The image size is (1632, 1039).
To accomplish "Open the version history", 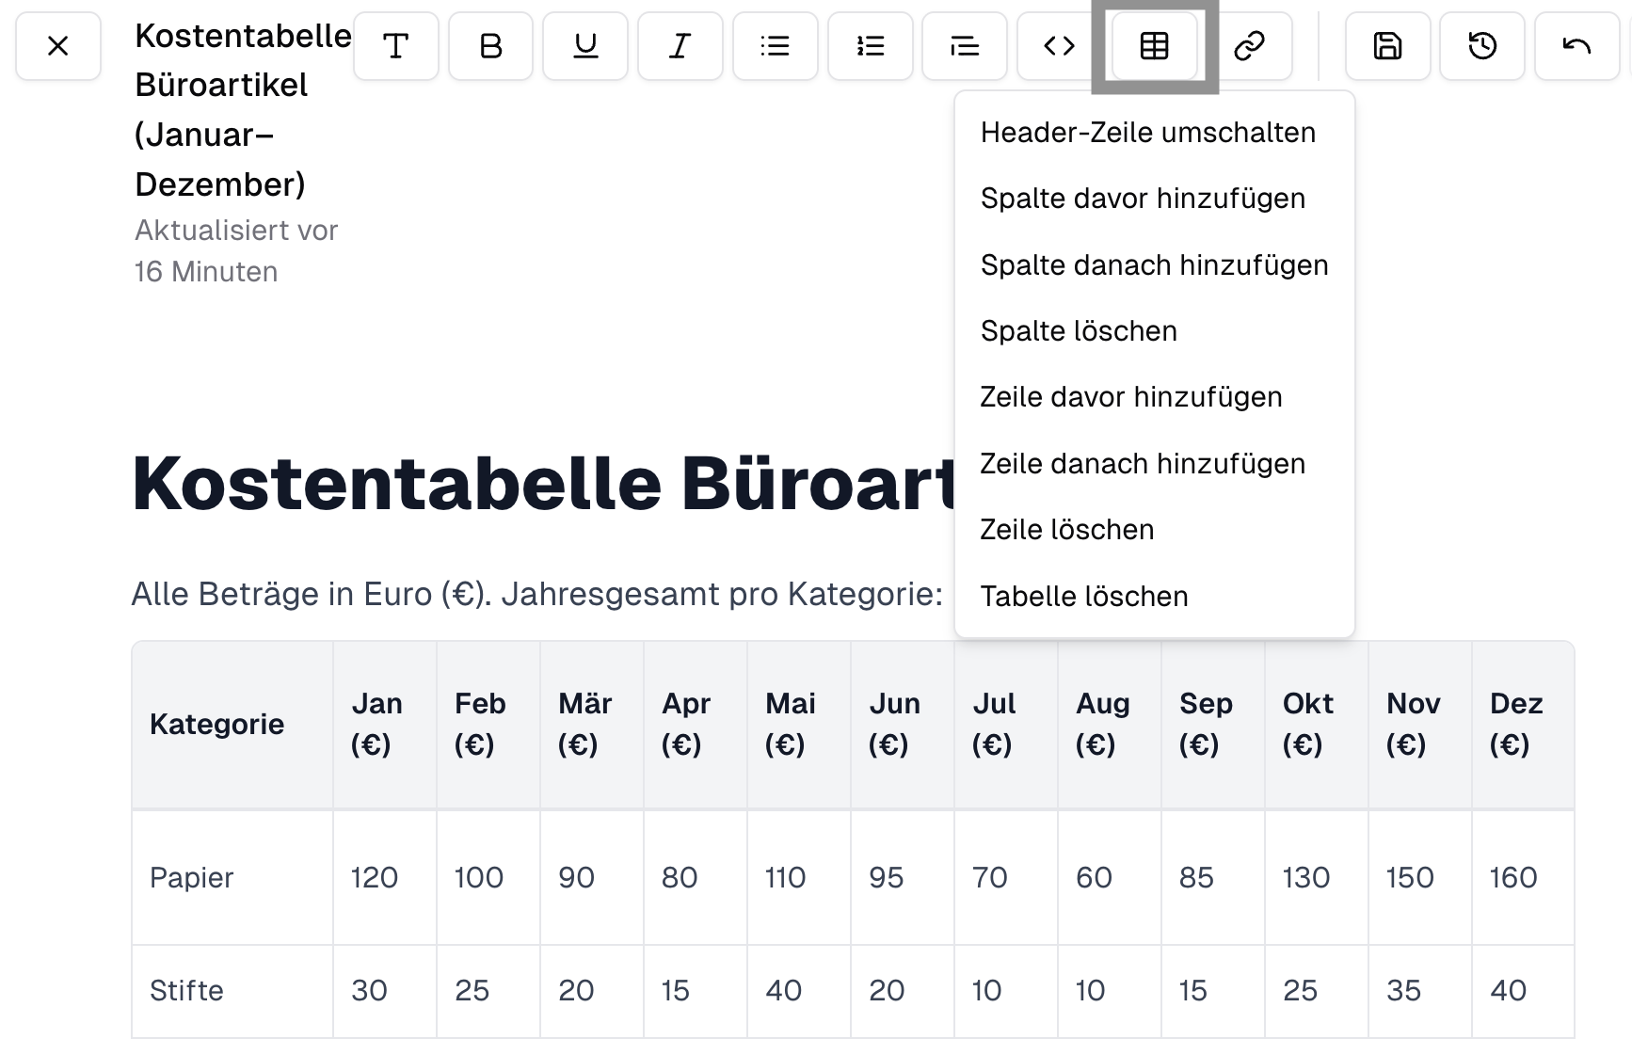I will point(1481,45).
